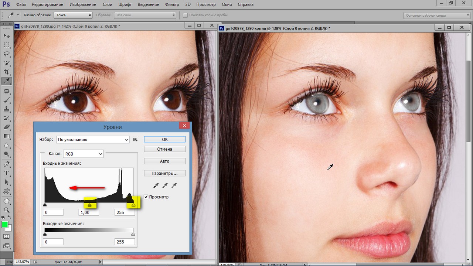Activate the Hand tool
The height and width of the screenshot is (266, 473).
[7, 201]
